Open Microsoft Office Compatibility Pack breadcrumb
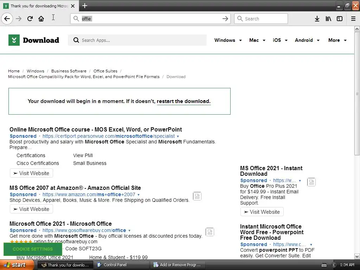Viewport: 360px width, 270px height. pyautogui.click(x=84, y=77)
